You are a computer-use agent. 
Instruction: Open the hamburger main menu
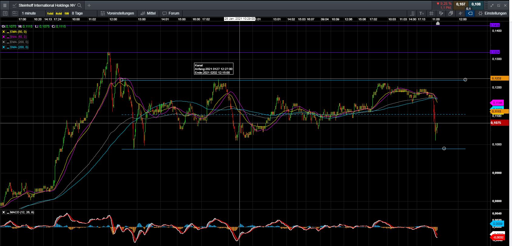[5, 5]
